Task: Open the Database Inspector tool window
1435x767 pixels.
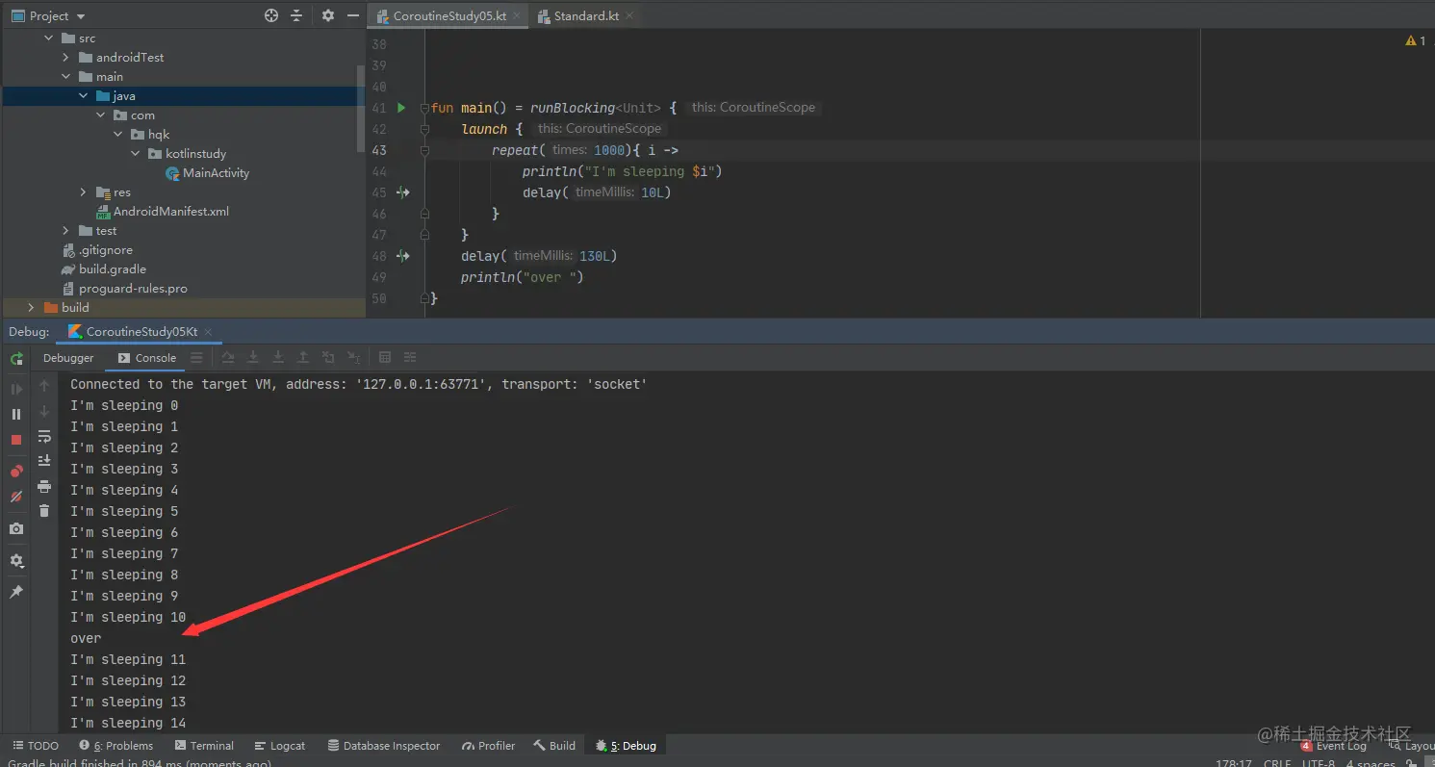Action: pyautogui.click(x=384, y=746)
